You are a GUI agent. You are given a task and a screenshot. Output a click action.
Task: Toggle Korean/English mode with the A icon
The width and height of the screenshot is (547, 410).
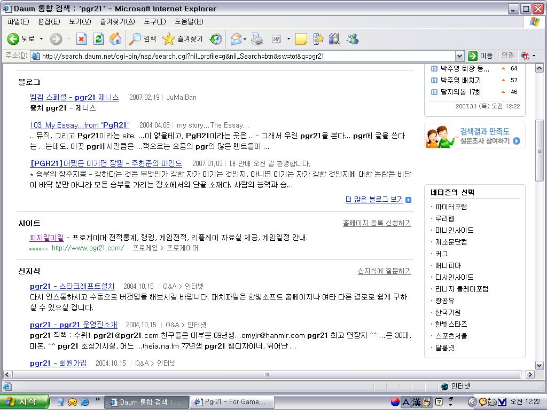406,402
